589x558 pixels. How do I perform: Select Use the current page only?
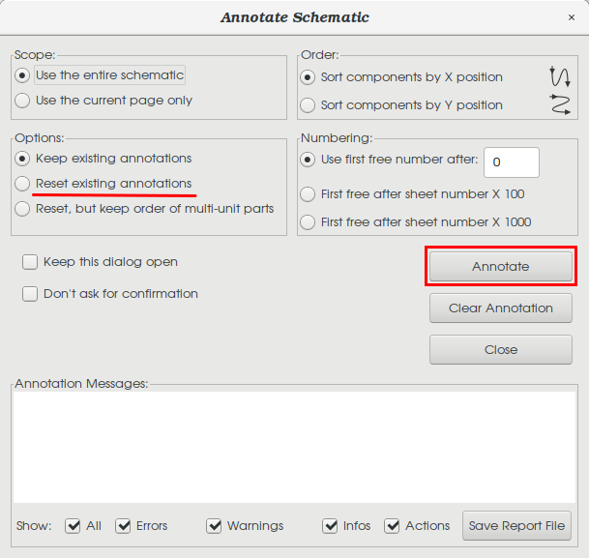point(23,101)
